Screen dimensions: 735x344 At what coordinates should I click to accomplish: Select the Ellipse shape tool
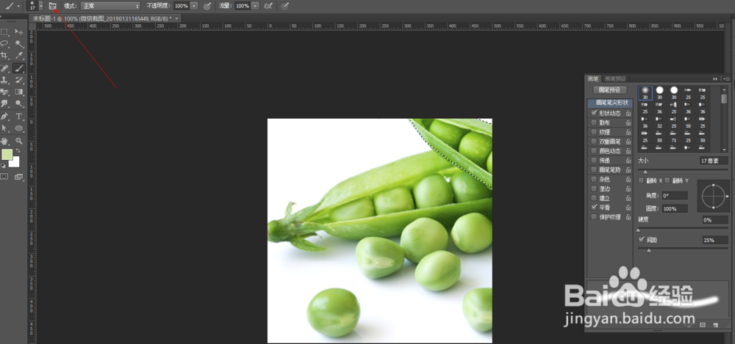(19, 128)
